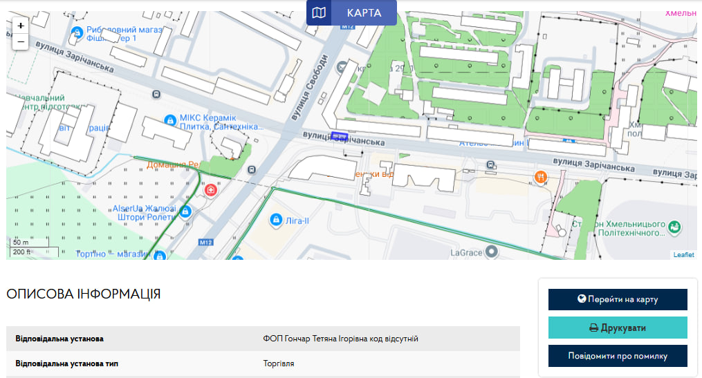Click the orange restaurant fork icon
The image size is (702, 378).
tap(541, 177)
